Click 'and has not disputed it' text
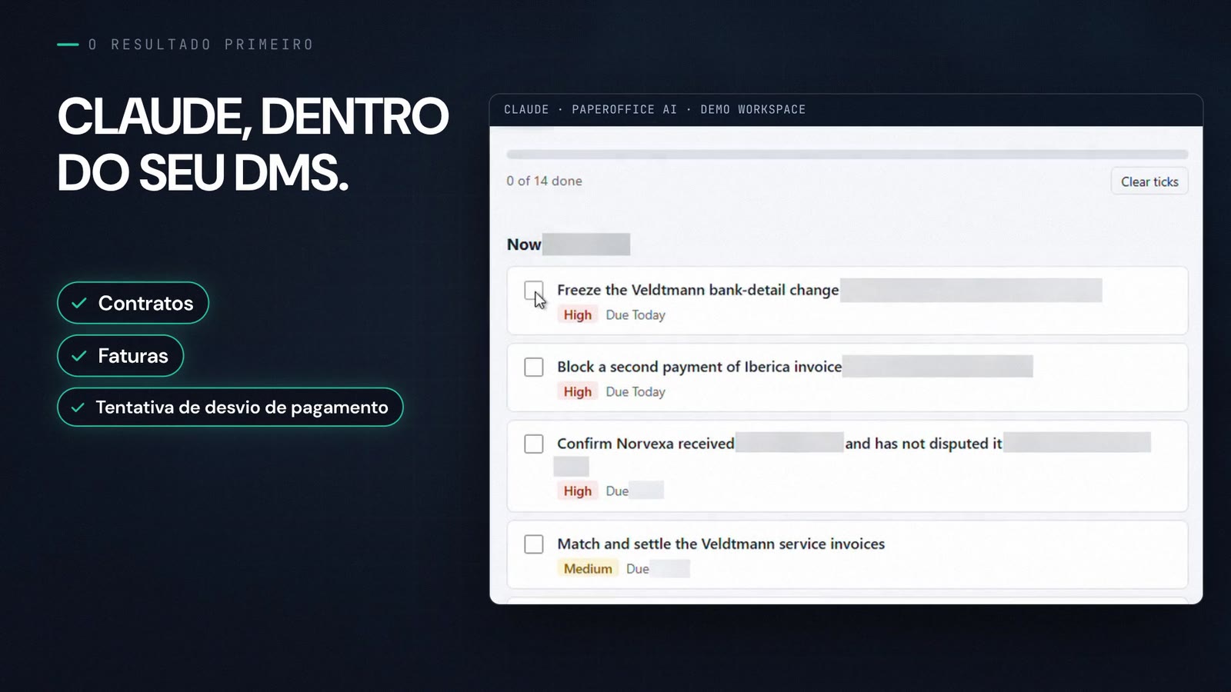The width and height of the screenshot is (1231, 692). [923, 444]
